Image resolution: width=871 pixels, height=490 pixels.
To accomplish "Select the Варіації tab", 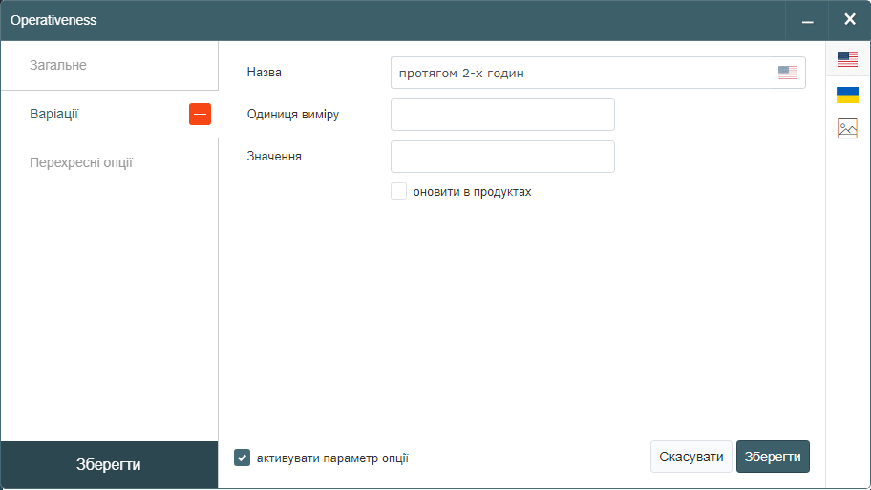I will point(110,114).
